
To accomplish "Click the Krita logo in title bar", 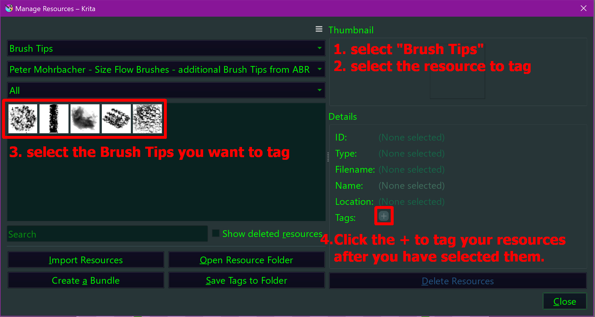I will coord(9,8).
